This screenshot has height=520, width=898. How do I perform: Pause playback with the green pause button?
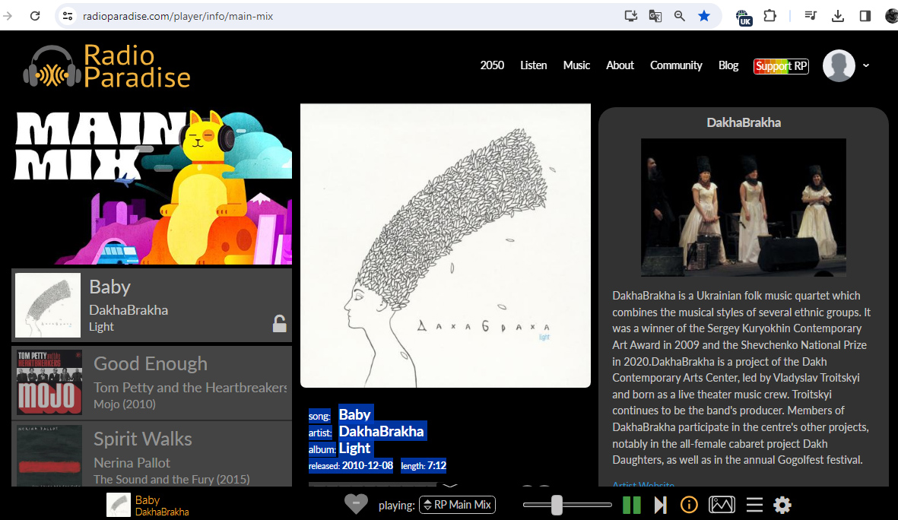pyautogui.click(x=631, y=505)
